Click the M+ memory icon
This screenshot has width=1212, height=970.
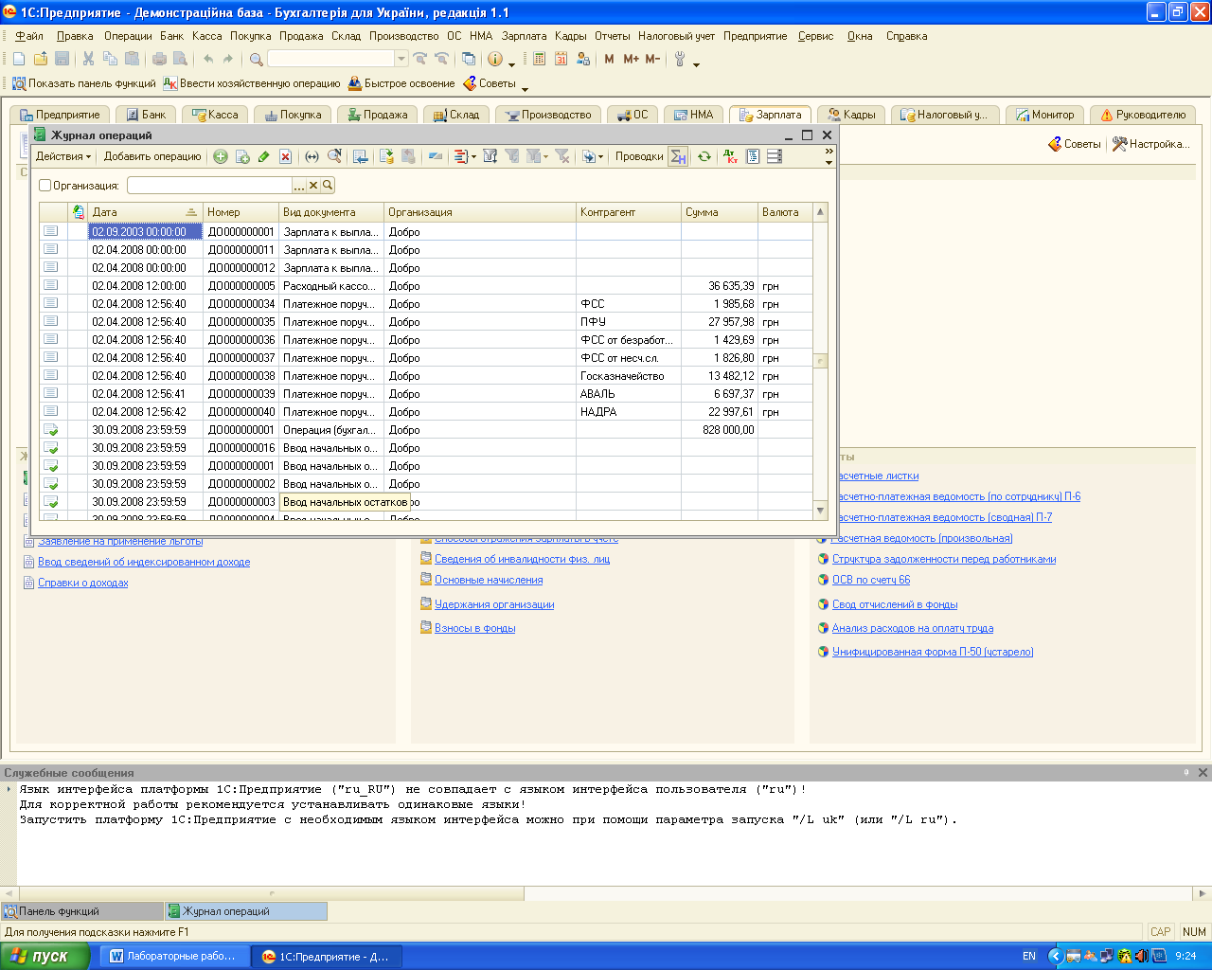[x=631, y=59]
